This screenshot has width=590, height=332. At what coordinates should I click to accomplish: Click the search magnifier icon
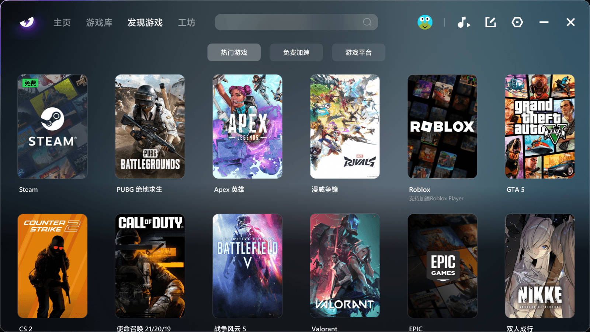367,22
